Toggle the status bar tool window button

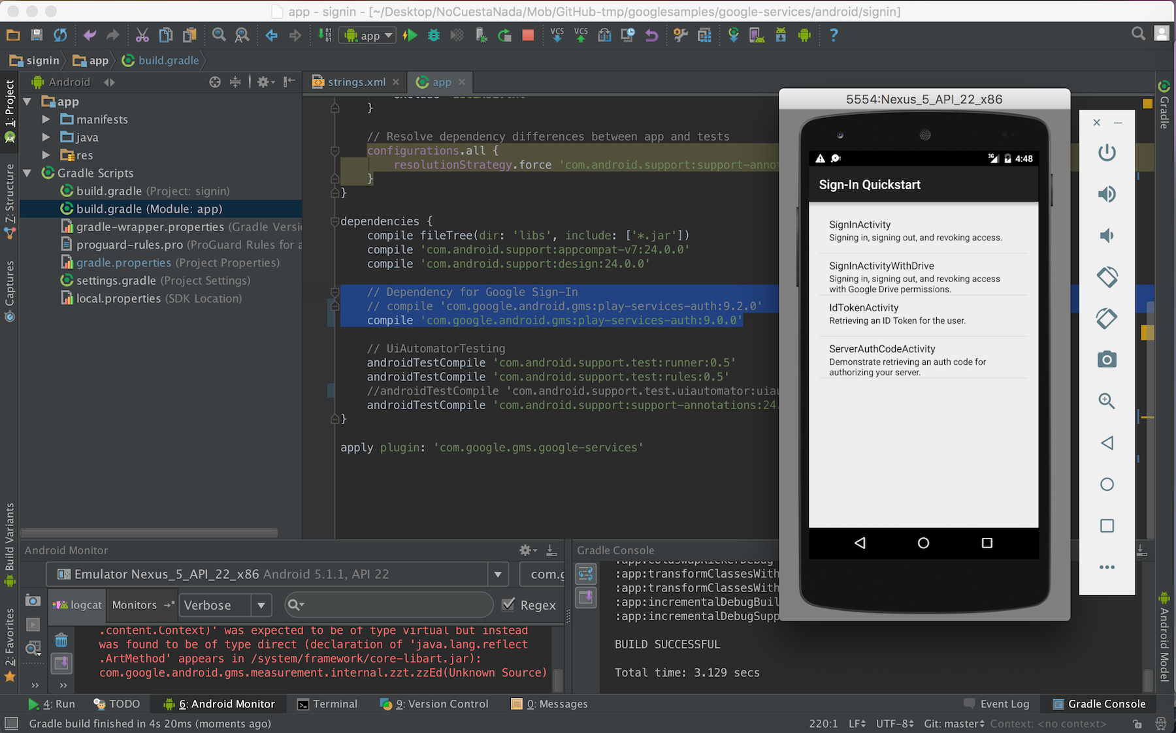click(11, 723)
